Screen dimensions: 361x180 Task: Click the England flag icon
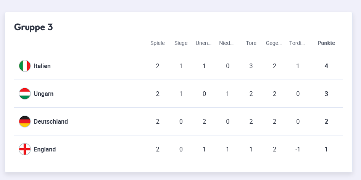point(25,149)
